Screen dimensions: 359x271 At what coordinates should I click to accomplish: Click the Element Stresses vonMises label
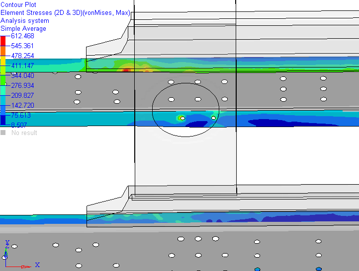65,12
